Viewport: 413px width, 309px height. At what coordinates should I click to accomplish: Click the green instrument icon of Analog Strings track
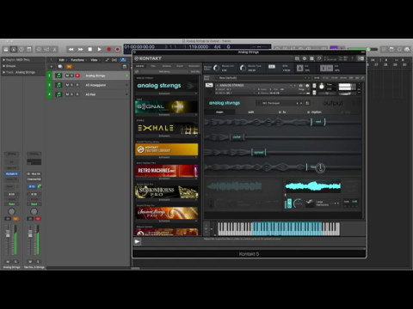[x=59, y=76]
